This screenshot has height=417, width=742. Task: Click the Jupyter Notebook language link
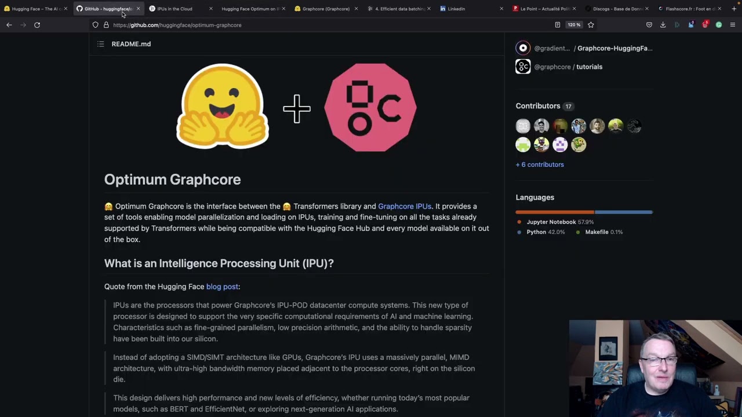[555, 222]
